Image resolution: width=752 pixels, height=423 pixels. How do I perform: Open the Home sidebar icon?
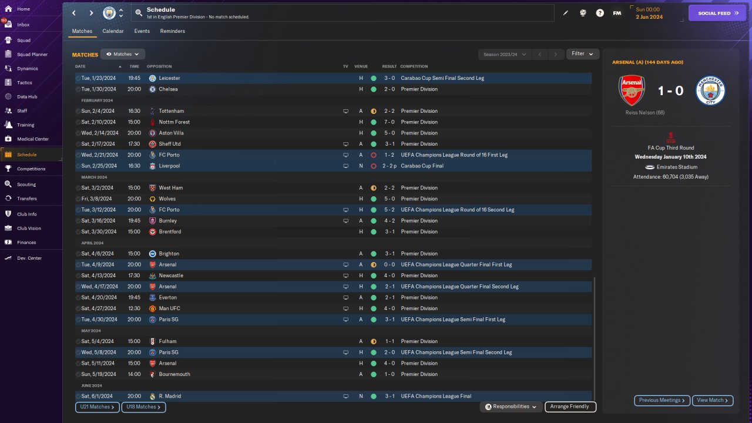(8, 9)
